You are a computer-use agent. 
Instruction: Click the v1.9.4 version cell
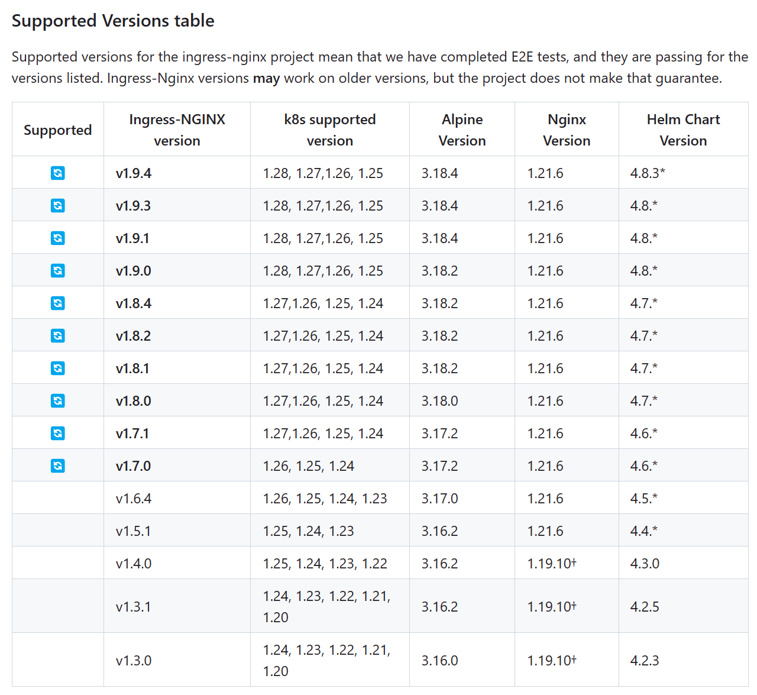134,173
